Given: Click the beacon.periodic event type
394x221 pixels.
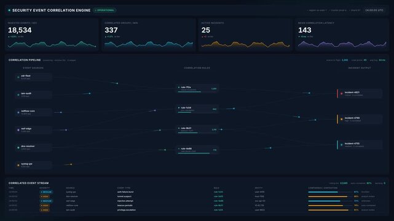Looking at the screenshot, I should [125, 206].
